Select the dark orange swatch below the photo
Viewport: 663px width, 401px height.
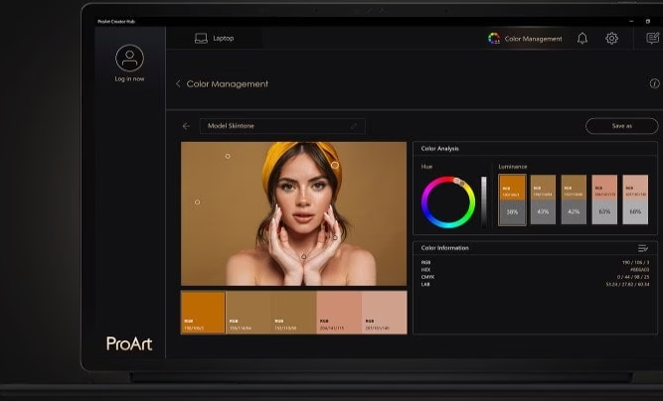pos(203,312)
